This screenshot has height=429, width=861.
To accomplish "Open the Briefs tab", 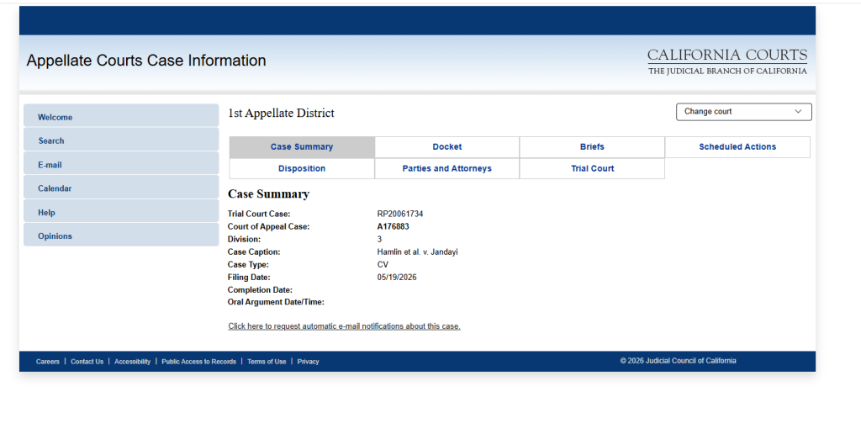I will tap(592, 147).
